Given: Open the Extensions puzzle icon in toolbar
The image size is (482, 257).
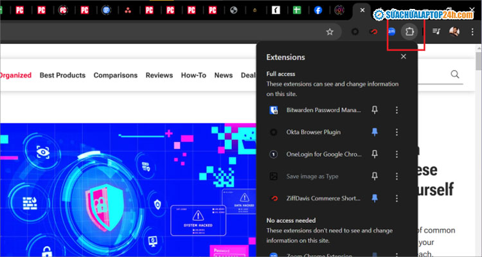Looking at the screenshot, I should click(x=409, y=31).
